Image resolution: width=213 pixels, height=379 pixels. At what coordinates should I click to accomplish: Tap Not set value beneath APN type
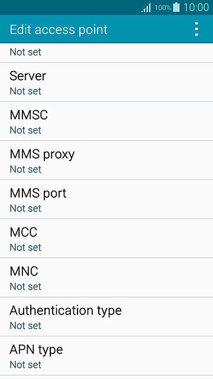25,365
